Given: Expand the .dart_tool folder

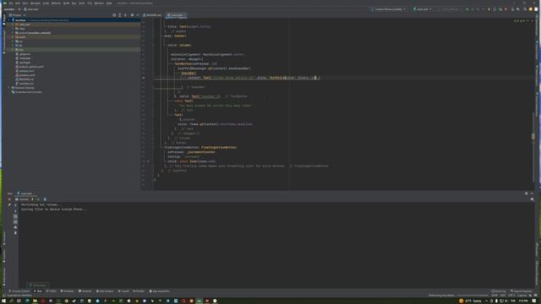Looking at the screenshot, I should coord(14,24).
